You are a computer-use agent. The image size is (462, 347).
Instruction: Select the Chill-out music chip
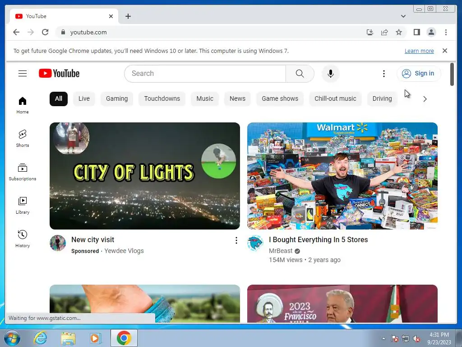tap(335, 99)
